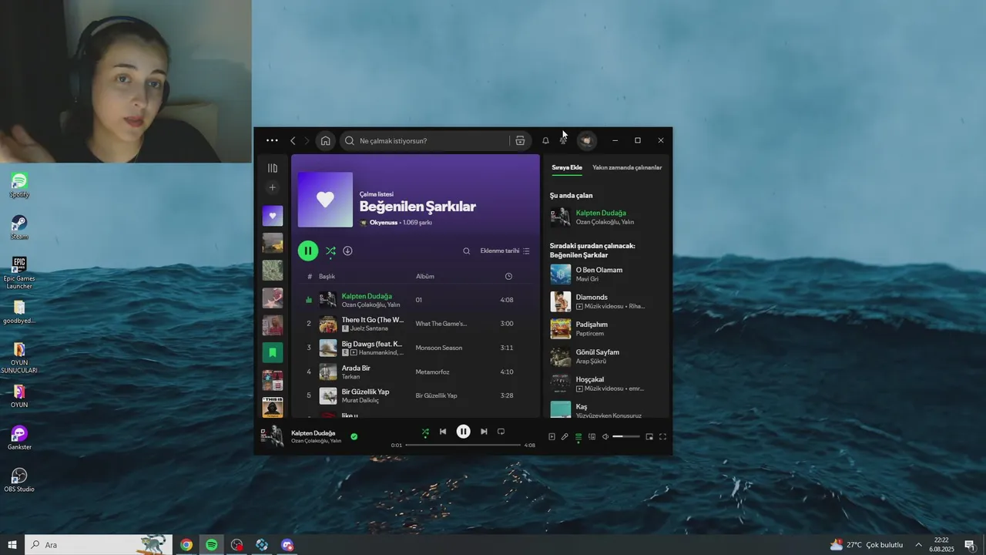Select track 'Kalpten Dudağa' in the list
Screen dimensions: 986x555
pyautogui.click(x=414, y=300)
